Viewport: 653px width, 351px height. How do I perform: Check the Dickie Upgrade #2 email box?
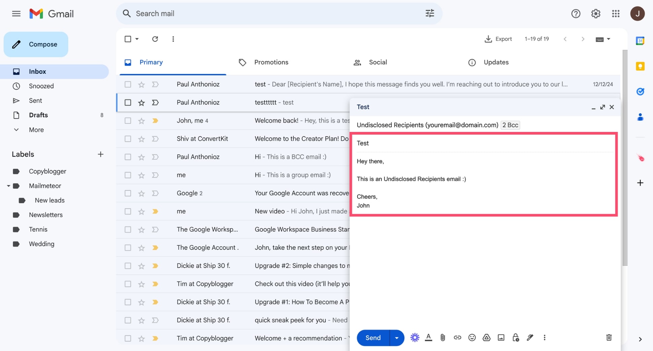pos(128,266)
